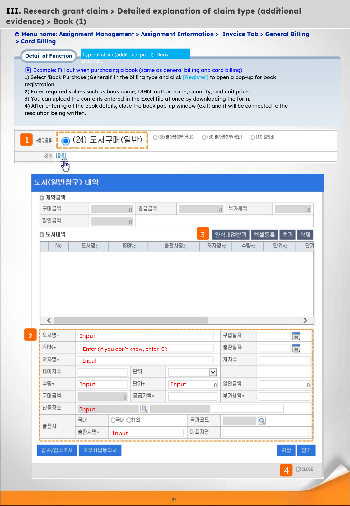Image resolution: width=350 pixels, height=506 pixels.
Task: Click country code search magnifier icon
Action: point(262,421)
